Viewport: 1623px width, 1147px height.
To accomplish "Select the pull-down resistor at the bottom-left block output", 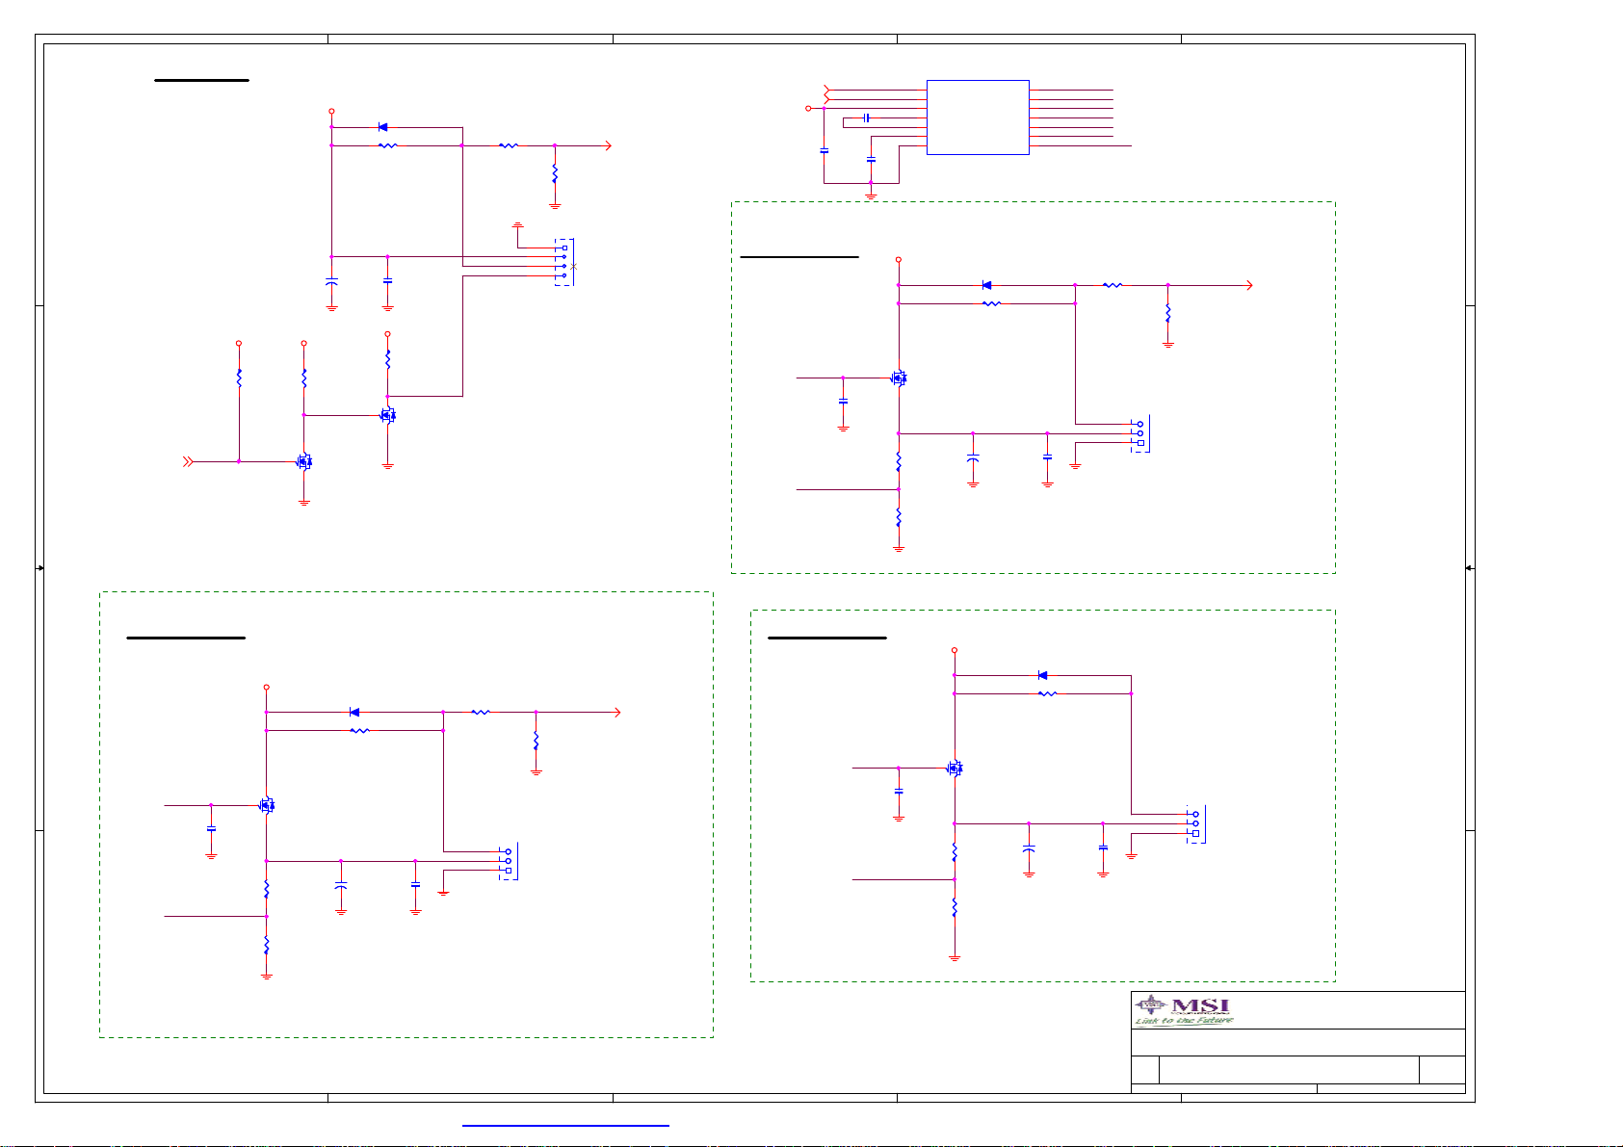I will point(536,741).
